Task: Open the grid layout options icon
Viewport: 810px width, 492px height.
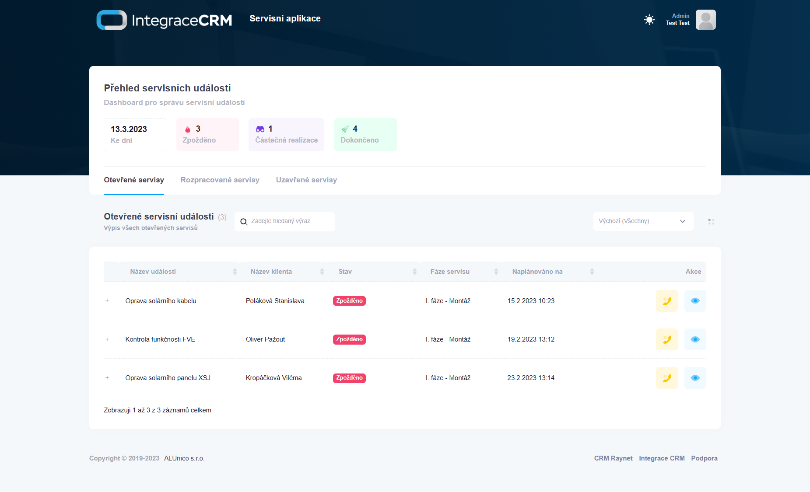Action: [x=711, y=222]
